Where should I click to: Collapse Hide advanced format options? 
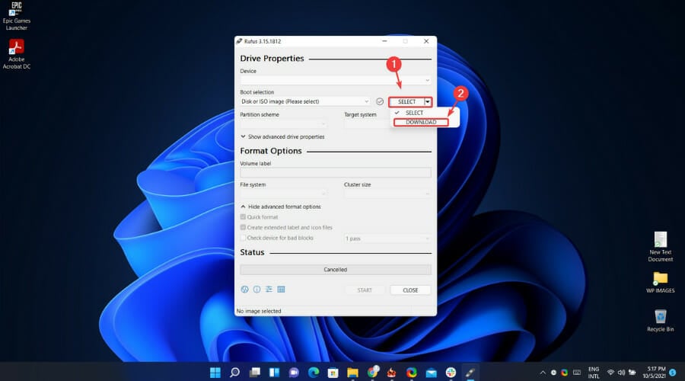tap(281, 207)
